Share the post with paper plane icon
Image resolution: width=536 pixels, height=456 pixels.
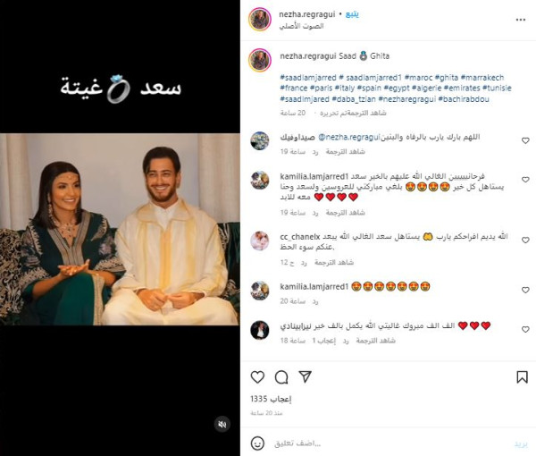[x=305, y=376]
